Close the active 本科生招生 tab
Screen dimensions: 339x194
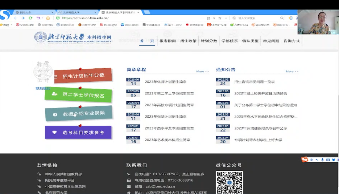[x=138, y=13]
